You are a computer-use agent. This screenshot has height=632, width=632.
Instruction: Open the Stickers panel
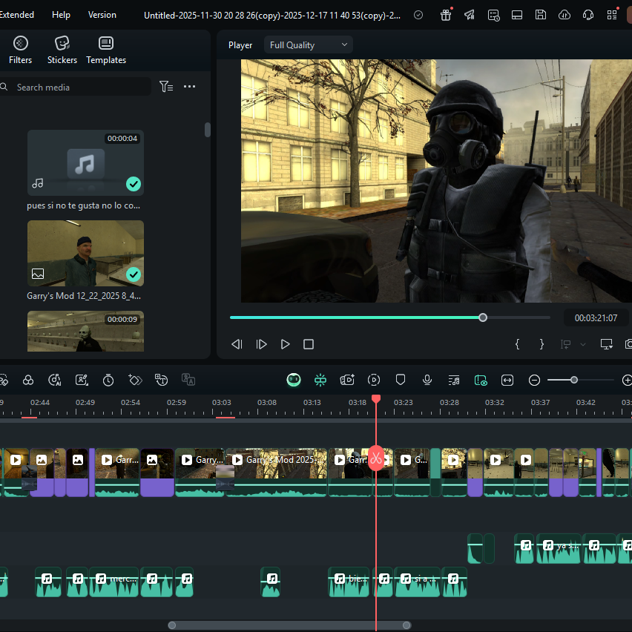point(62,50)
